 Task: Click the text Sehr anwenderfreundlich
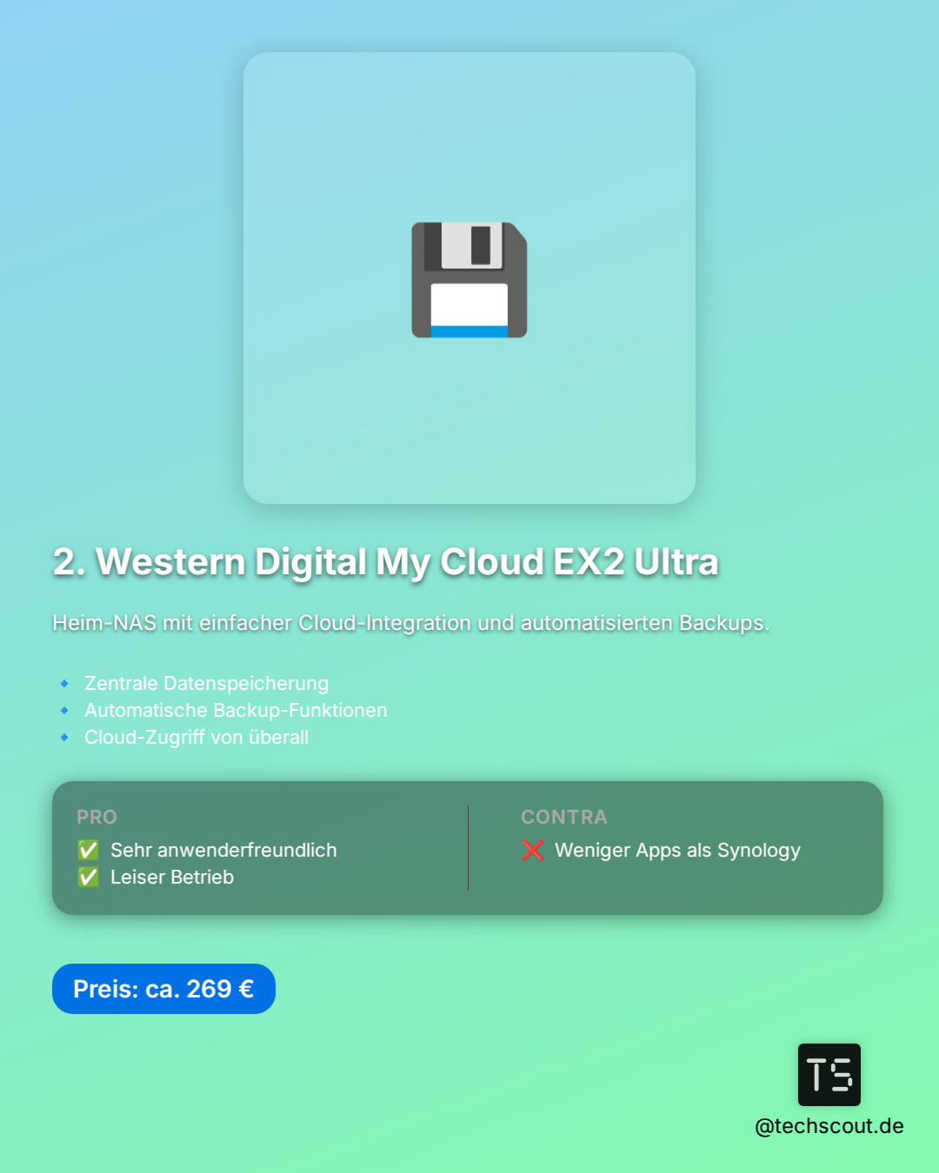click(x=223, y=850)
